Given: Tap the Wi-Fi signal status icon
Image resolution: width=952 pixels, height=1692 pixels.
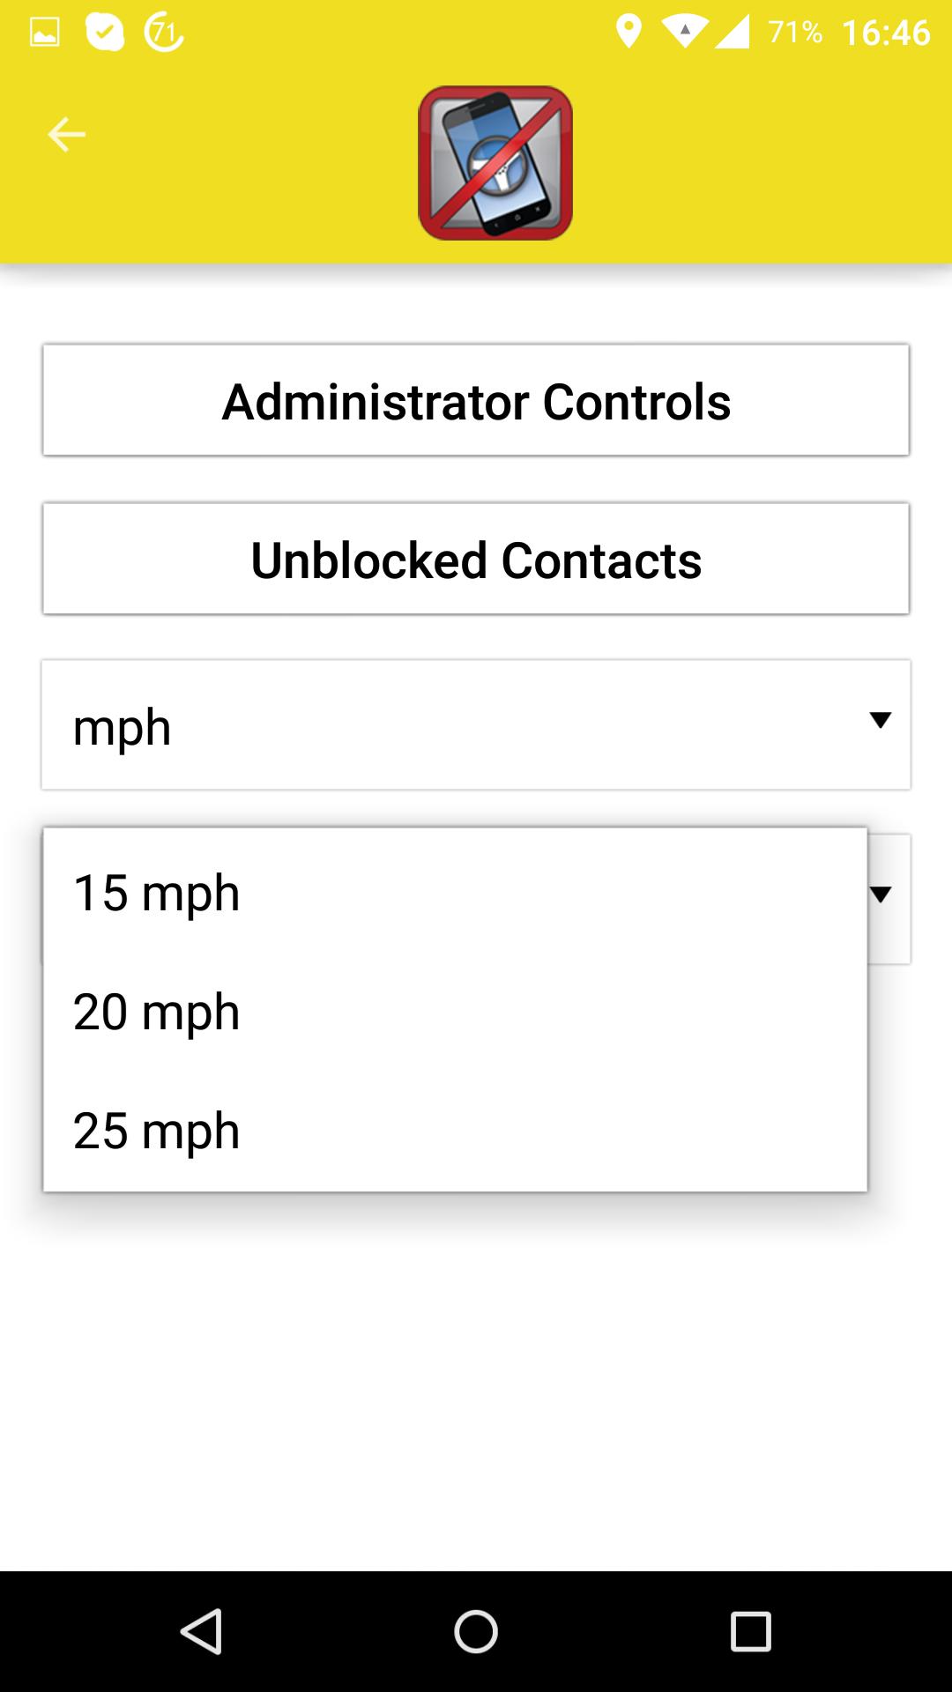Looking at the screenshot, I should click(x=685, y=33).
